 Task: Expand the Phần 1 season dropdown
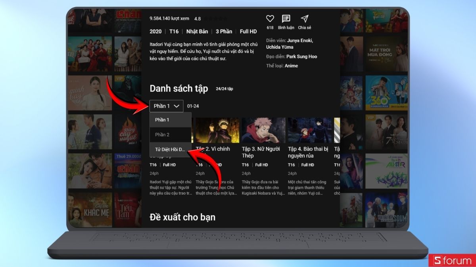[x=166, y=106]
